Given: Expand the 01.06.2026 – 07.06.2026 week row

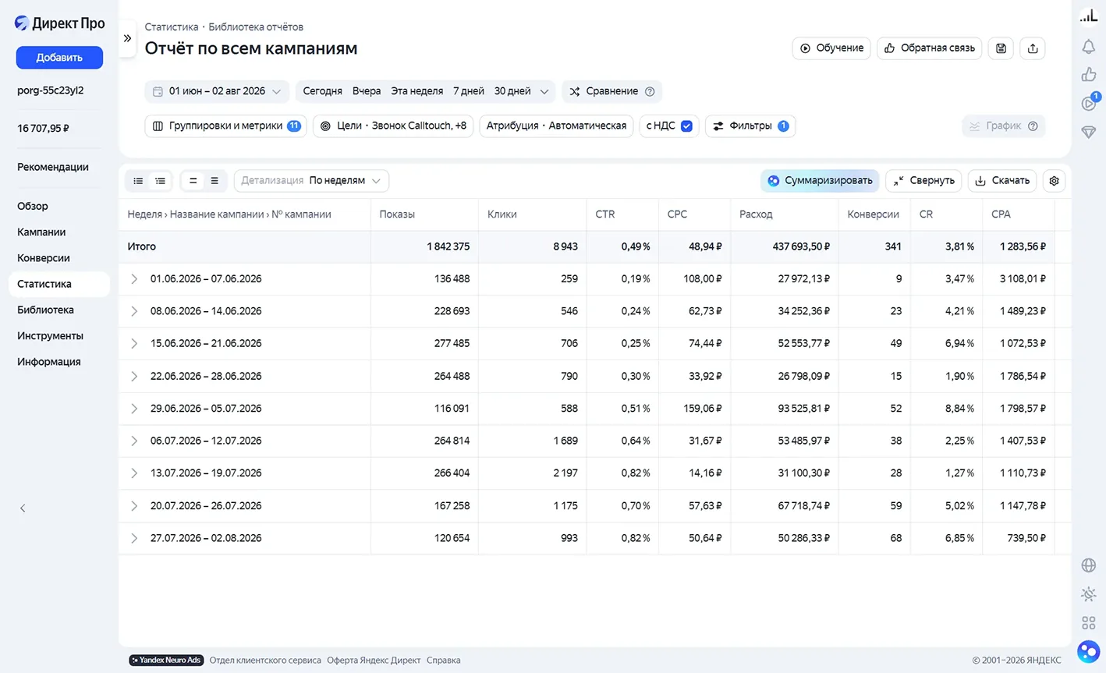Looking at the screenshot, I should pos(134,279).
